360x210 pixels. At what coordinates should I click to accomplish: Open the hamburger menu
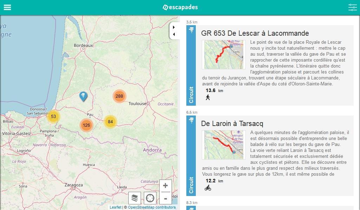[x=7, y=7]
